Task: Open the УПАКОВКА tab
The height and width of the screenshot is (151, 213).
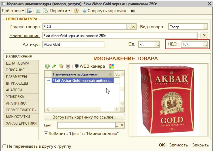Action: point(21,97)
